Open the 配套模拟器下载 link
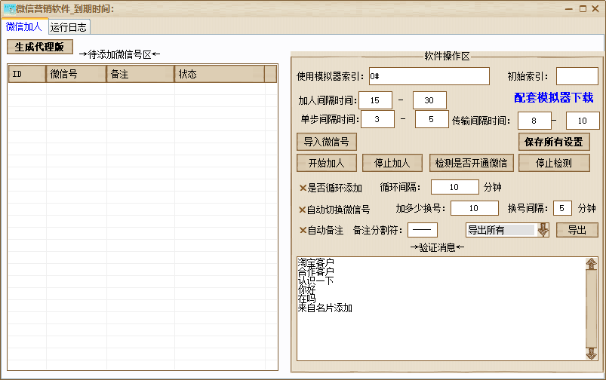Screen dimensions: 606x380 pos(553,98)
